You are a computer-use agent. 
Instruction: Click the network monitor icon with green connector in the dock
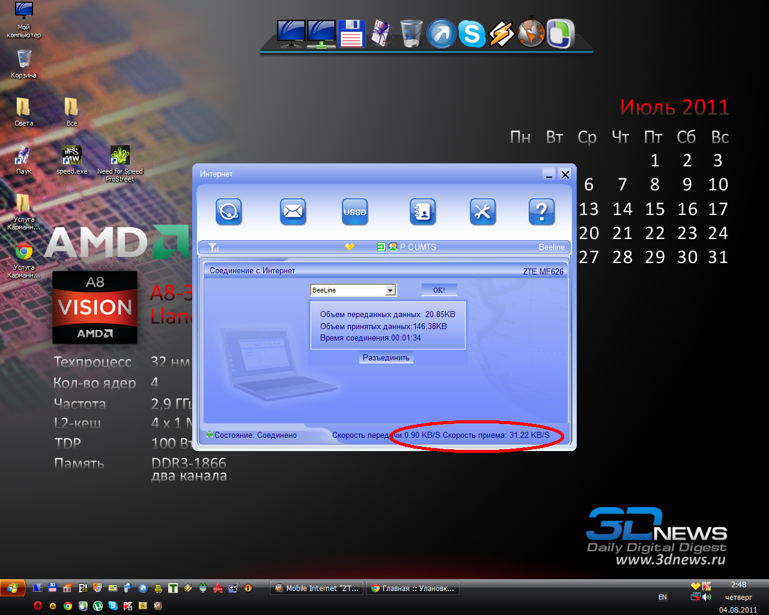[x=321, y=34]
